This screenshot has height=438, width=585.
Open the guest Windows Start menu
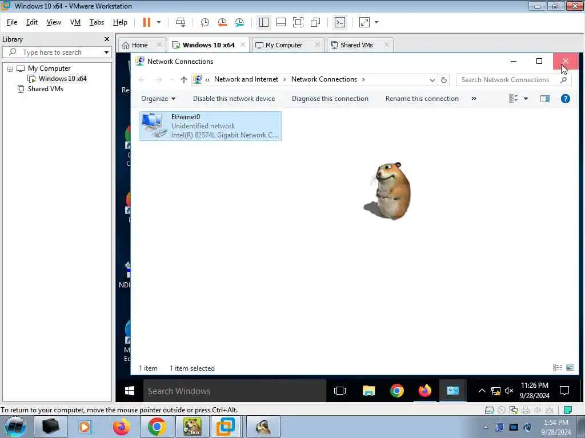130,391
